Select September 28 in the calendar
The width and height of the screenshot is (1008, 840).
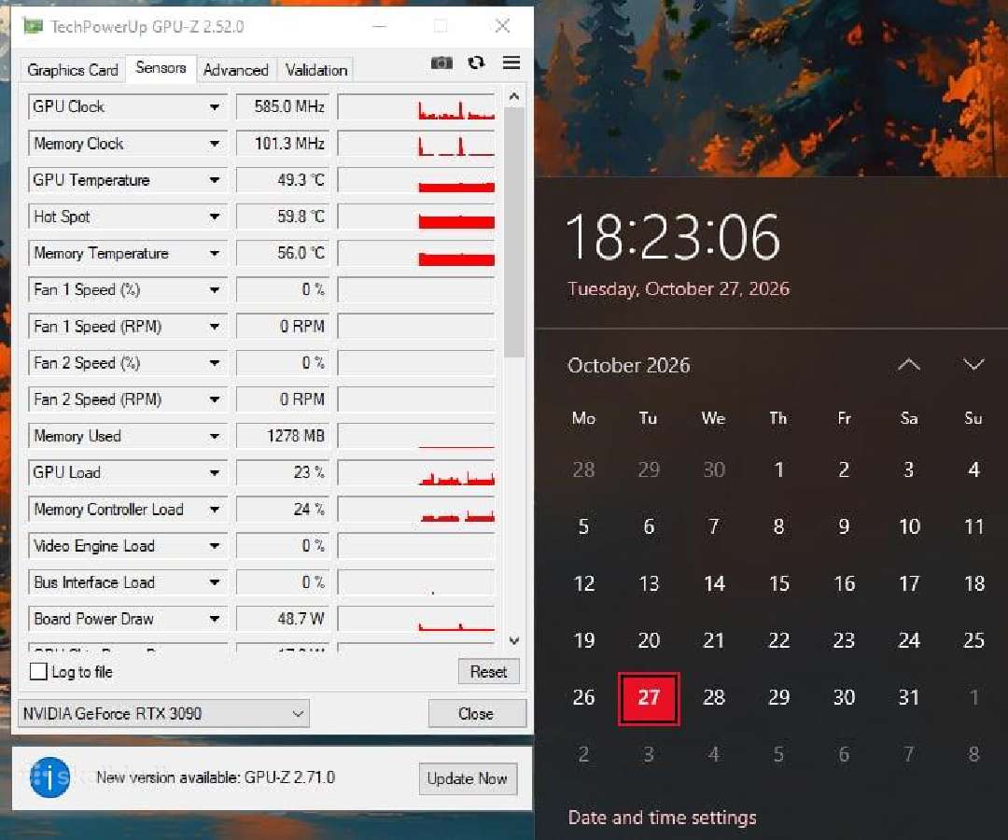coord(583,469)
